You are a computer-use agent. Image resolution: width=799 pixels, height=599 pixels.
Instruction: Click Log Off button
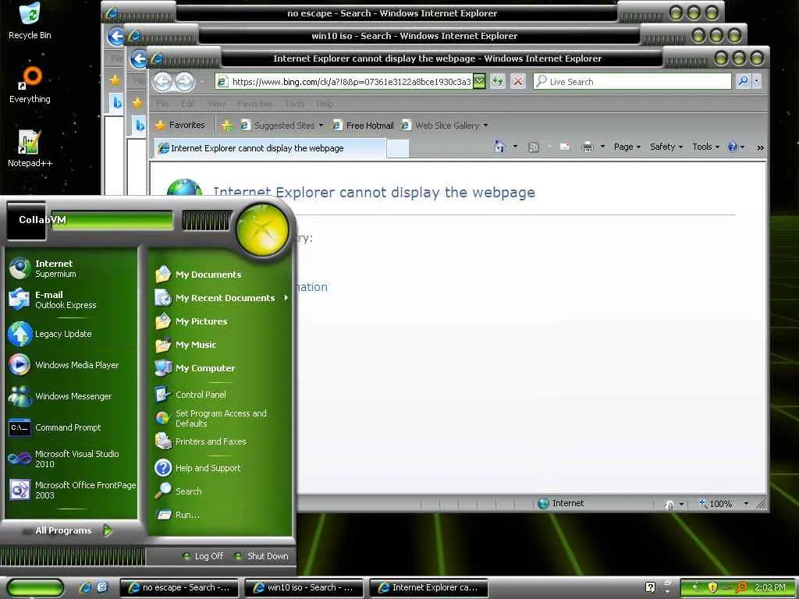pos(203,556)
